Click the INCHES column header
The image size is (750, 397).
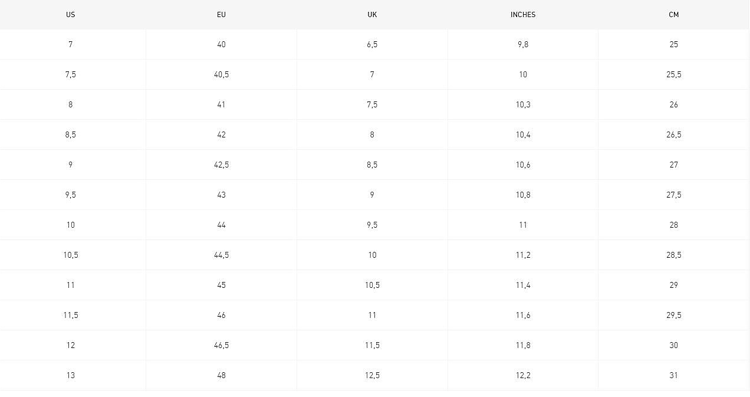tap(523, 15)
